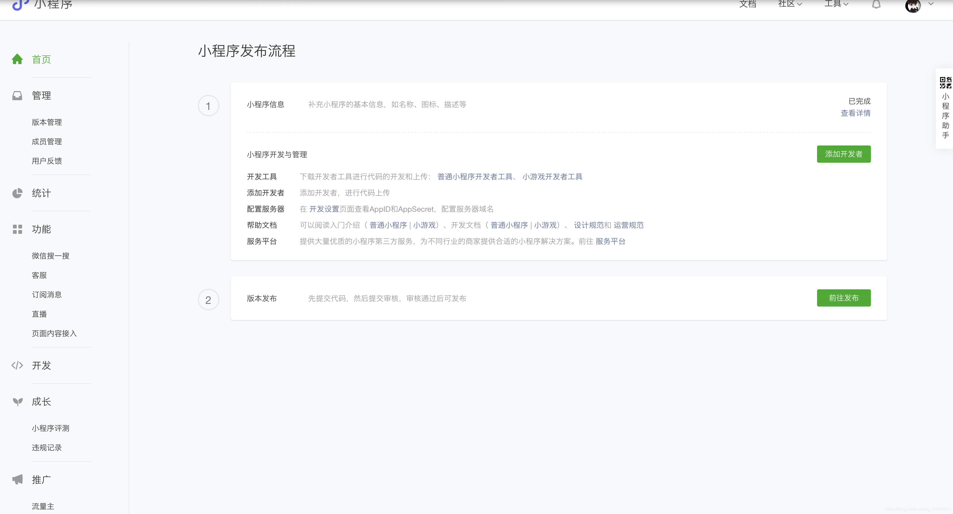Click the 添加开发者 green button

point(843,154)
